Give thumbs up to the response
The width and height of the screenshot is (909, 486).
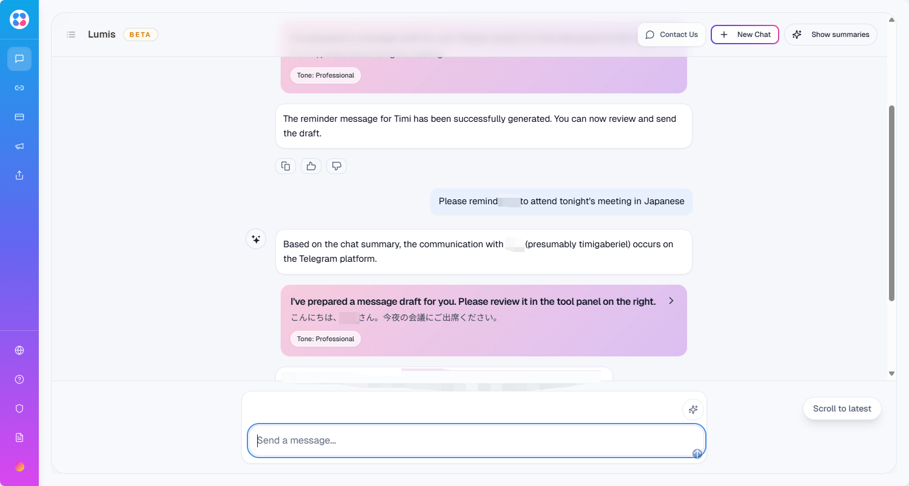(x=311, y=166)
